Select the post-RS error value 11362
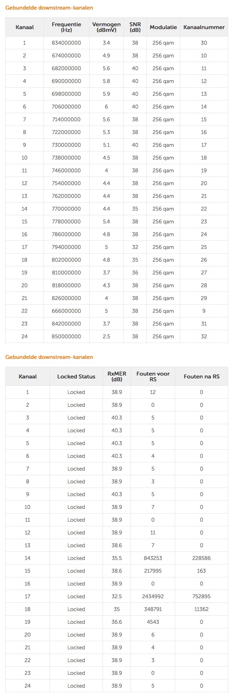This screenshot has height=699, width=236. tap(201, 609)
